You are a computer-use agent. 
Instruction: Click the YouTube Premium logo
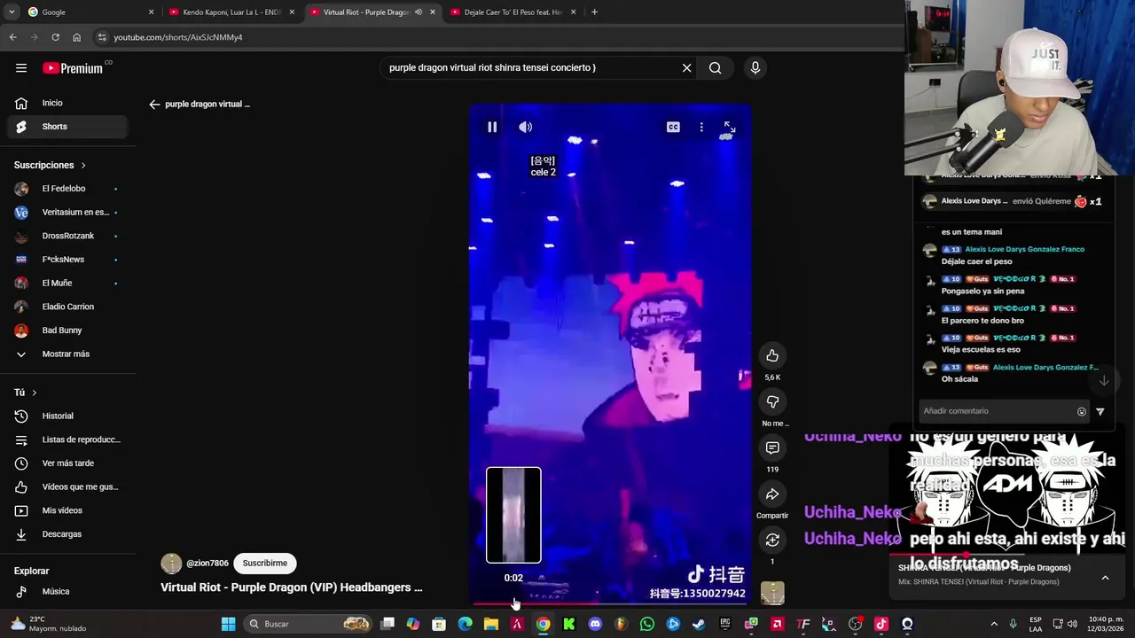pos(73,68)
